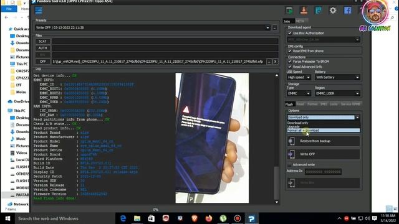Choose 'Format all + download' option
Image resolution: width=399 pixels, height=224 pixels.
point(324,130)
